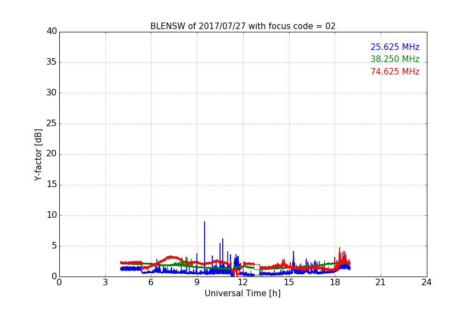This screenshot has width=474, height=316.
Task: Click the x-axis tick label '15'
Action: point(289,283)
